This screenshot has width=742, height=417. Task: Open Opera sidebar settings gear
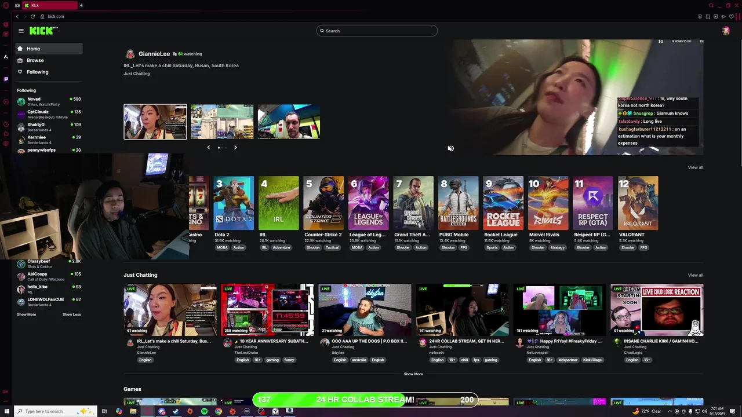(x=6, y=144)
